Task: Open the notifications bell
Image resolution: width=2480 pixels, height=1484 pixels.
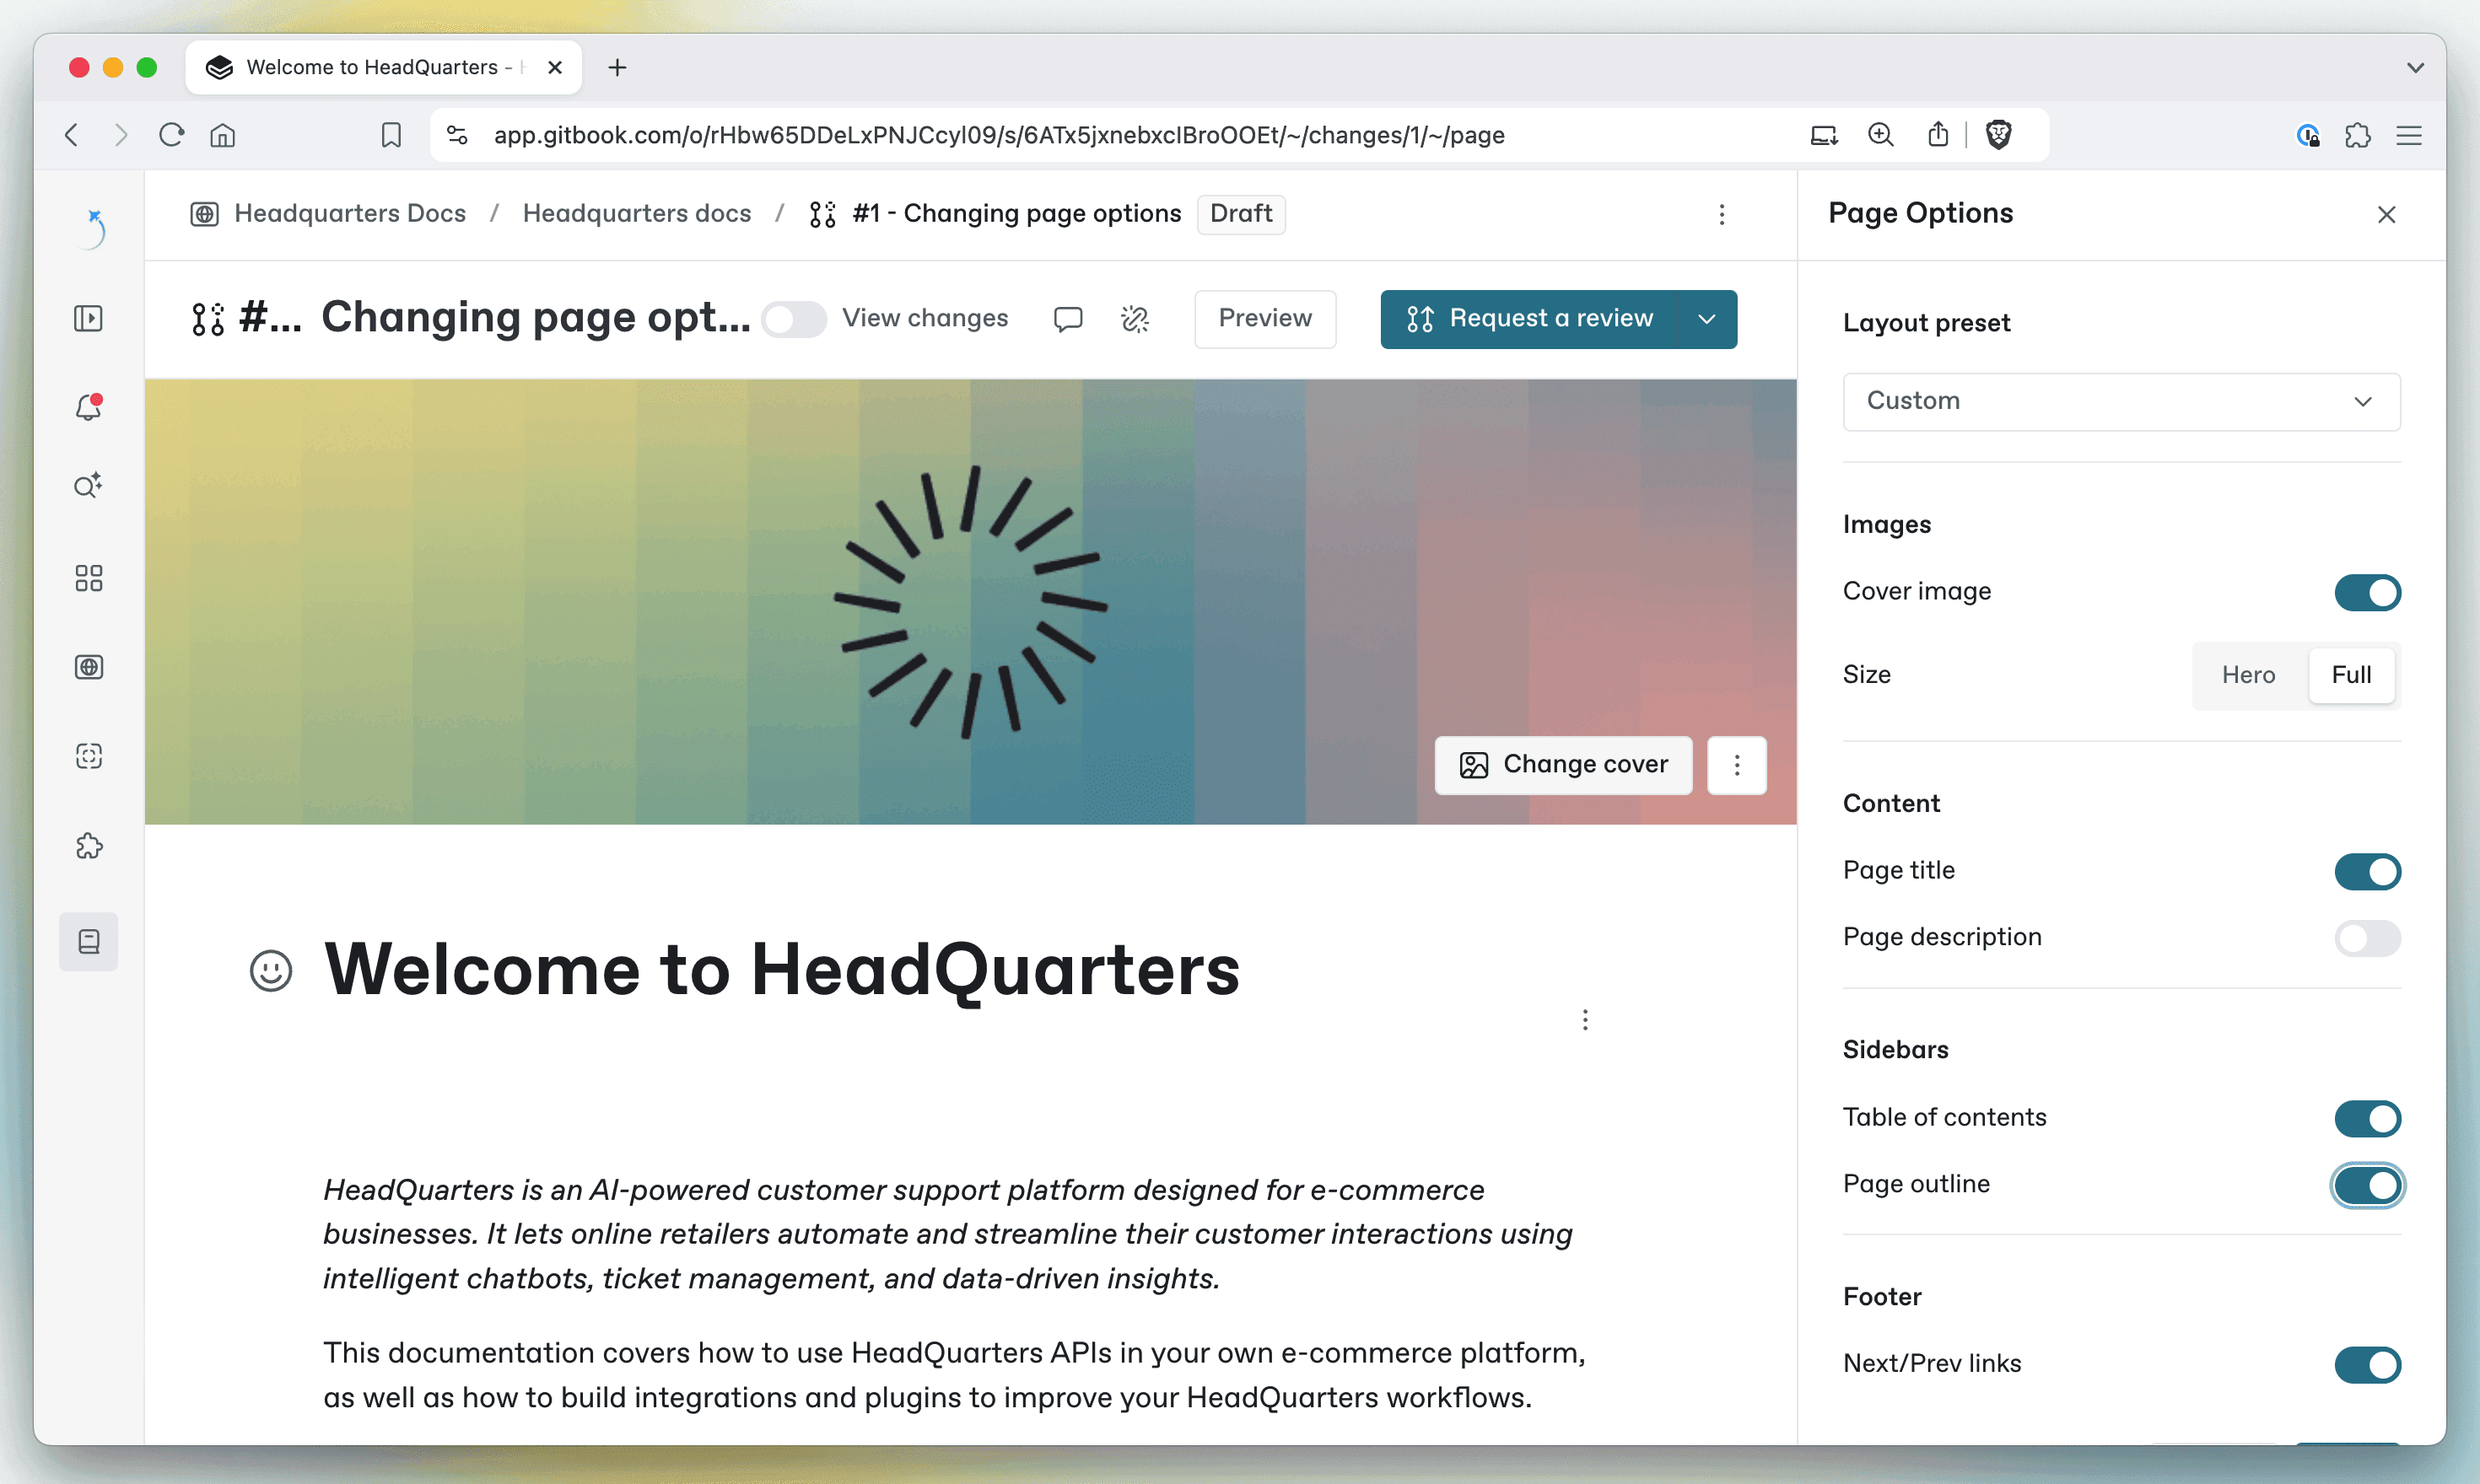Action: click(89, 406)
